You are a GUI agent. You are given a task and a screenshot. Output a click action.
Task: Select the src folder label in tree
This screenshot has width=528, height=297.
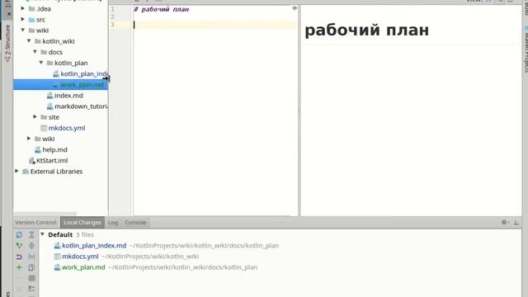coord(40,20)
